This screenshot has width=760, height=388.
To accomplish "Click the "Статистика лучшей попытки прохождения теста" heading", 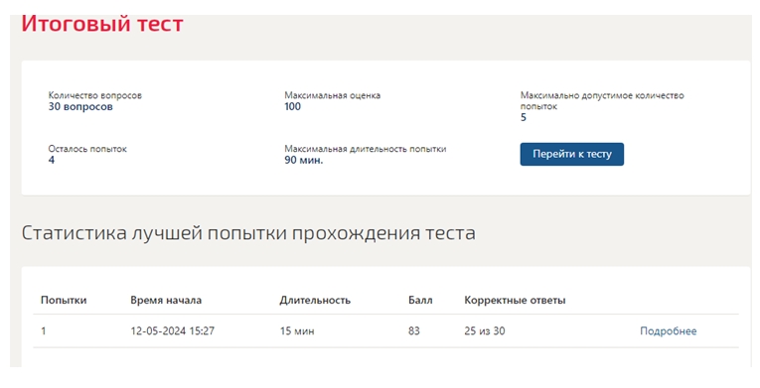I will [x=248, y=233].
